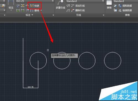Viewport: 138px width, 101px height.
Task: Click the align leaders icon left of 添加引线
Action: tap(68, 6)
